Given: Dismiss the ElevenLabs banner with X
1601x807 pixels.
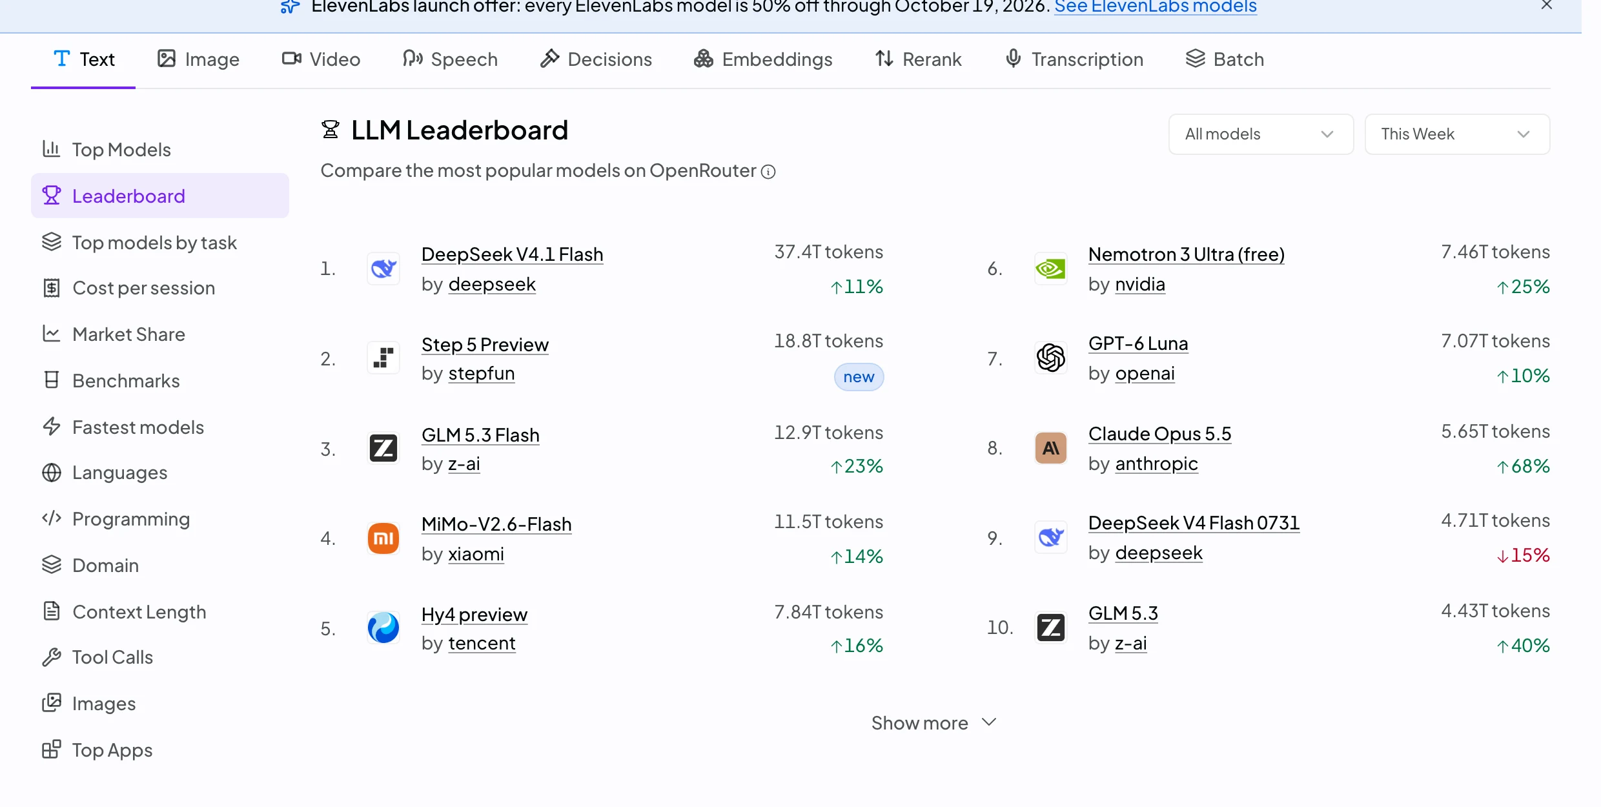Looking at the screenshot, I should tap(1547, 5).
